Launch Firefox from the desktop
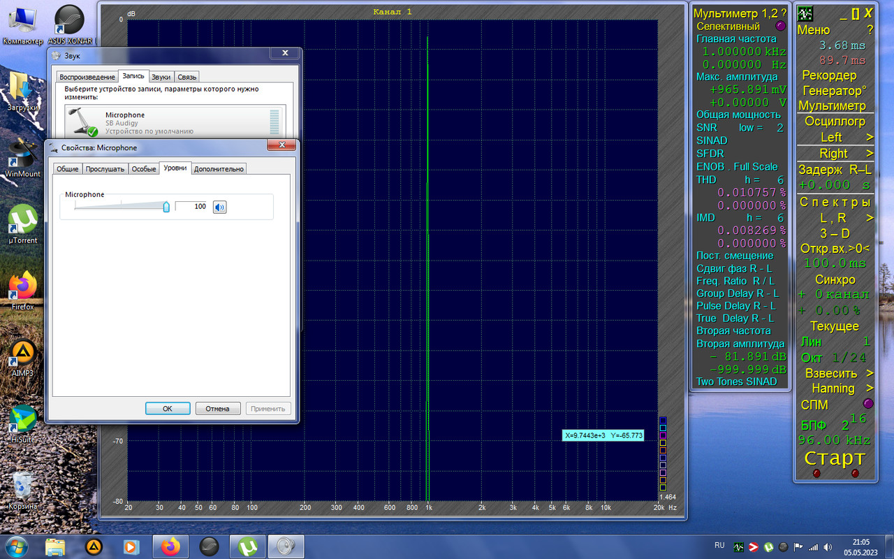This screenshot has width=894, height=559. (x=22, y=290)
